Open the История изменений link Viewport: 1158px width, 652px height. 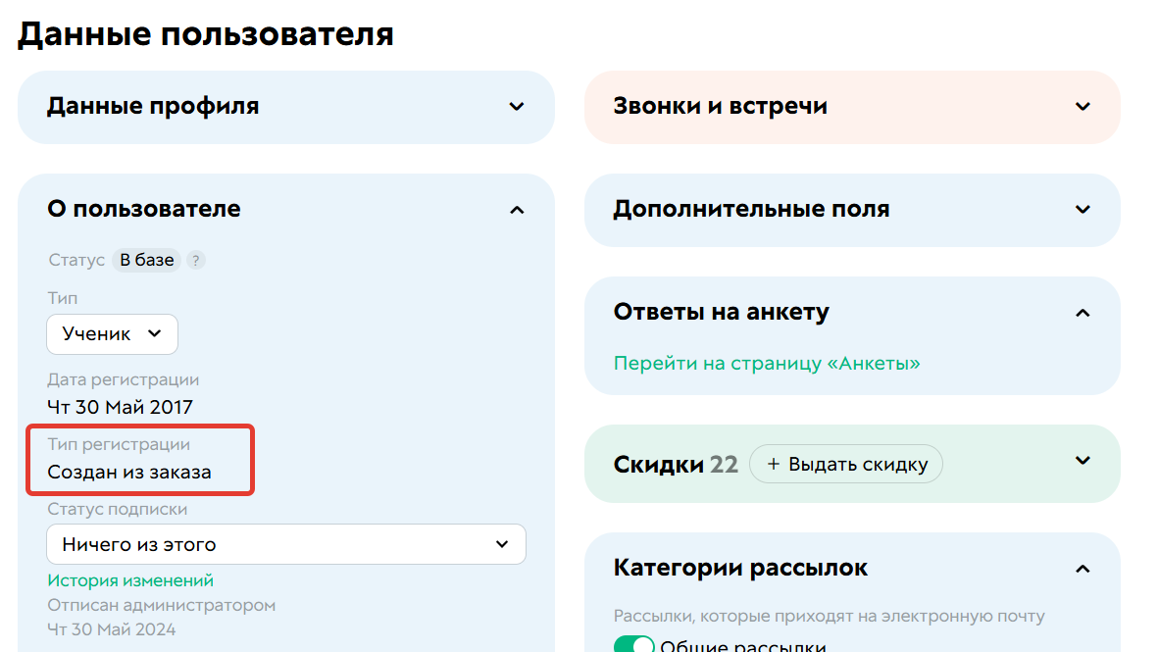pos(131,579)
